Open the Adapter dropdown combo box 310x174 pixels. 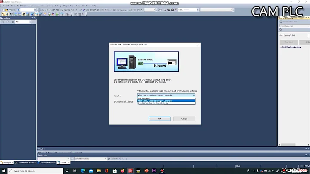point(166,96)
